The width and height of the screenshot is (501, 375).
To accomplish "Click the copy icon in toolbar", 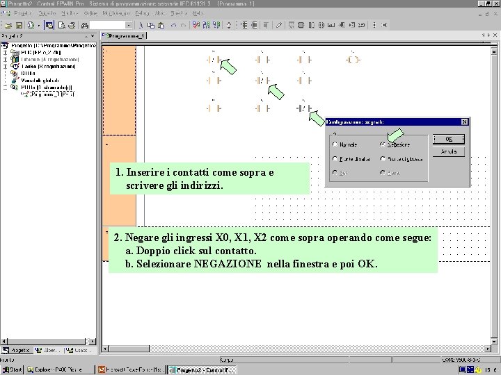I will click(x=151, y=25).
